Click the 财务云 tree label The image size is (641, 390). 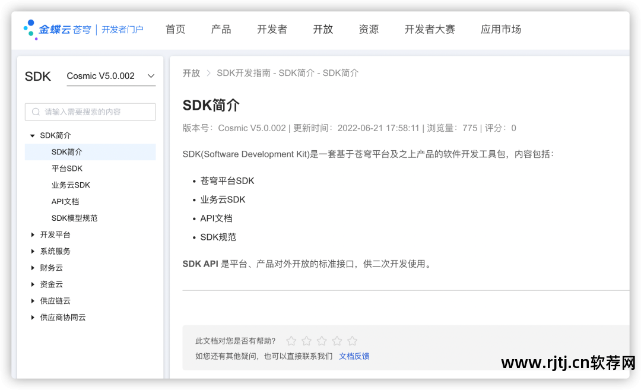[52, 268]
